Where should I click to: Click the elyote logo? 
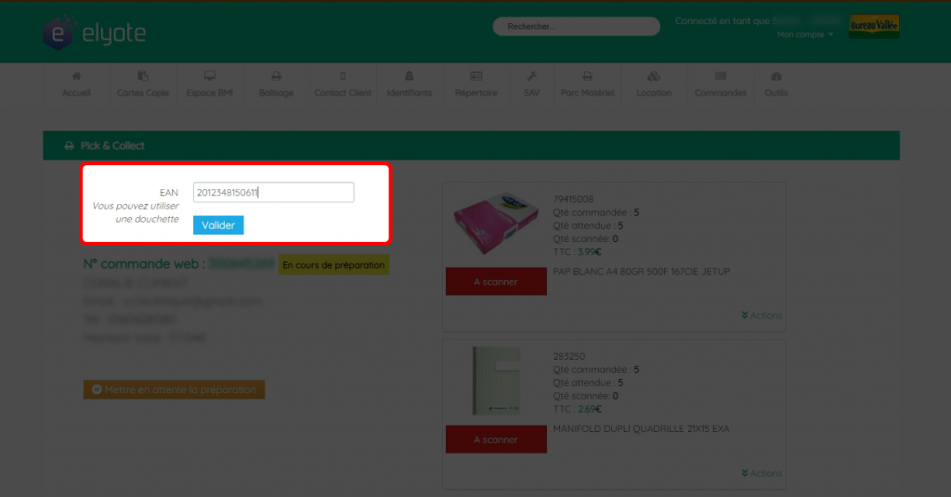pyautogui.click(x=95, y=33)
